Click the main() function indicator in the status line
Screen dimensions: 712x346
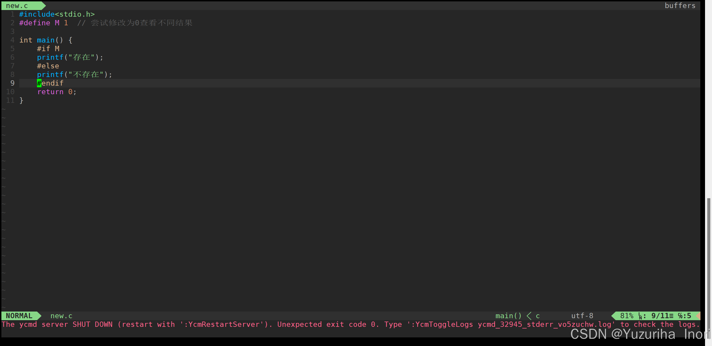coord(508,316)
